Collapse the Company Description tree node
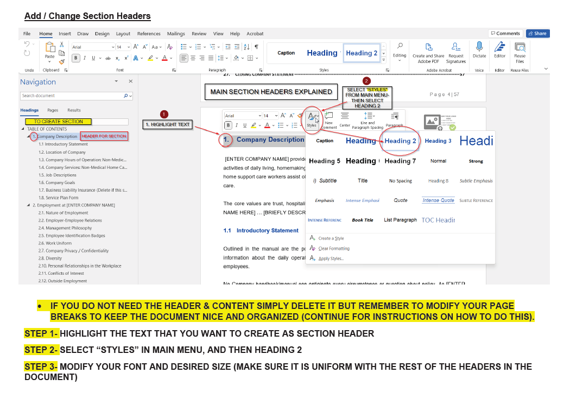 pyautogui.click(x=28, y=137)
